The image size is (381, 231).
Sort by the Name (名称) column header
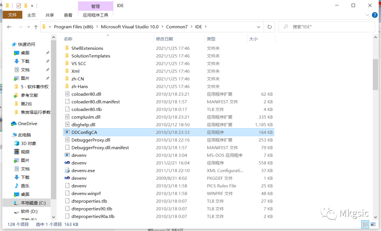click(68, 39)
